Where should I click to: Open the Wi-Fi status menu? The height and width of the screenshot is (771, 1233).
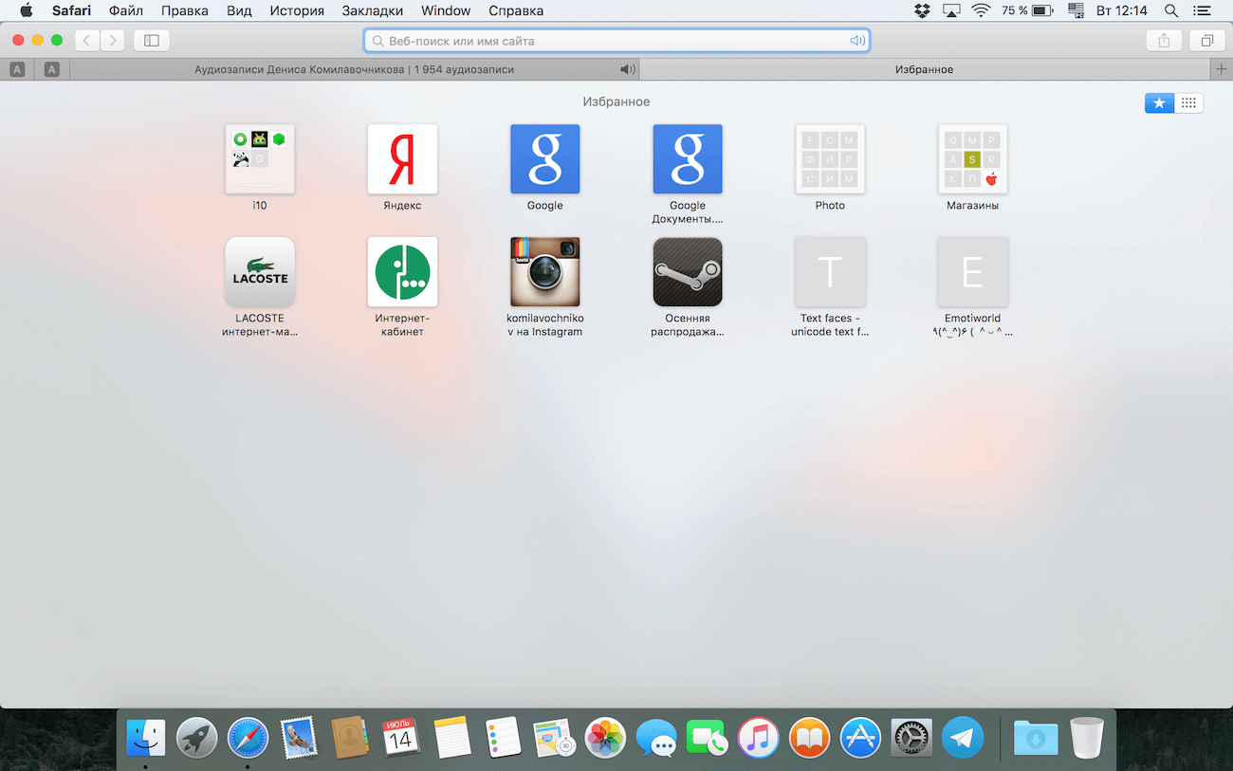coord(981,10)
